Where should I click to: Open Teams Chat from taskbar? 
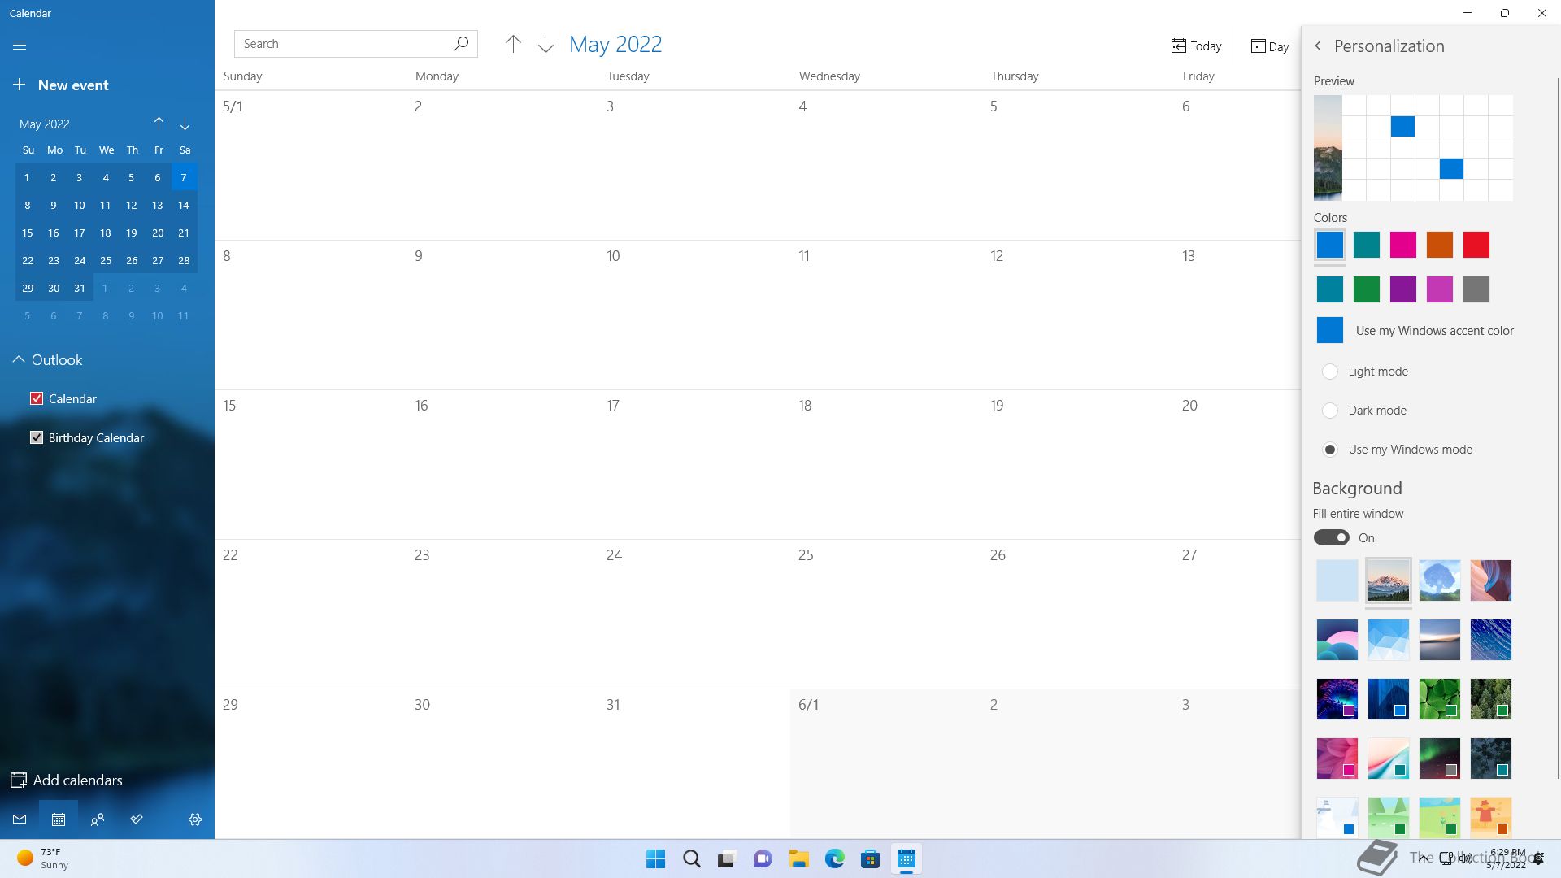pyautogui.click(x=763, y=859)
